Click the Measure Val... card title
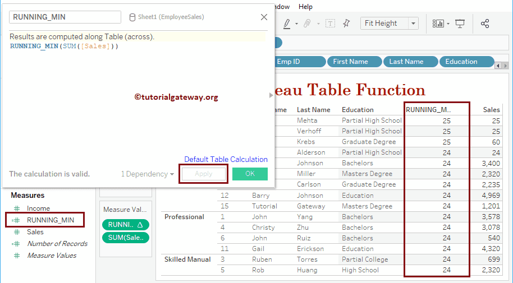Image resolution: width=513 pixels, height=283 pixels. (125, 210)
